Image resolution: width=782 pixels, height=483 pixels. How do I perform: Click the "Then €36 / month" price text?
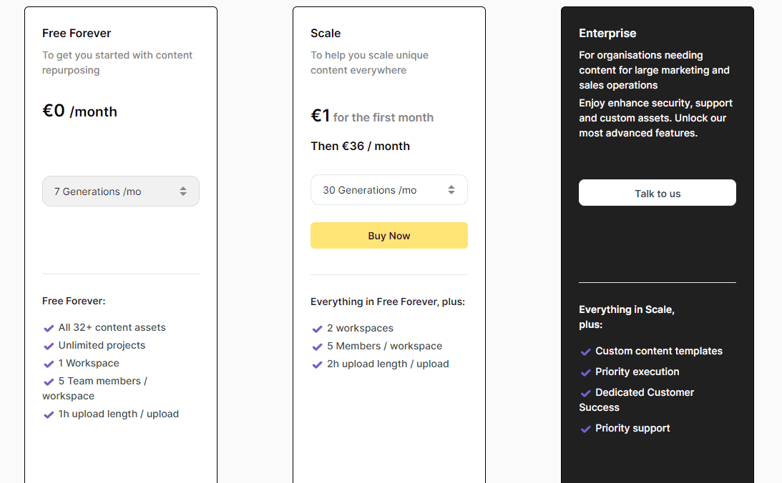pyautogui.click(x=360, y=146)
